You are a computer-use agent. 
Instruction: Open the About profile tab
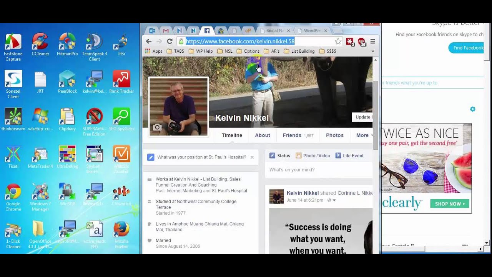(263, 135)
